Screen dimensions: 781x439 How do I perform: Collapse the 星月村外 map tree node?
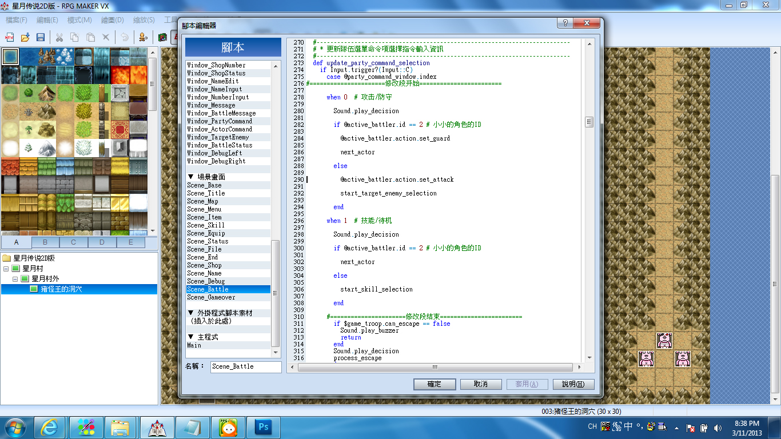pyautogui.click(x=15, y=279)
